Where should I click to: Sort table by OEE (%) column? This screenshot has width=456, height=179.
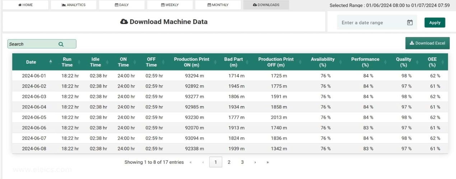pos(432,62)
